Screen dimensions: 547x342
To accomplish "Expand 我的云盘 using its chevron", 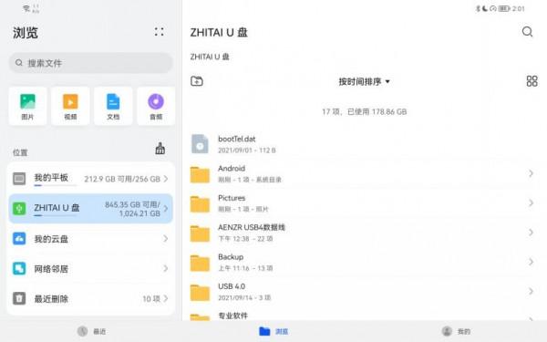I will [166, 239].
